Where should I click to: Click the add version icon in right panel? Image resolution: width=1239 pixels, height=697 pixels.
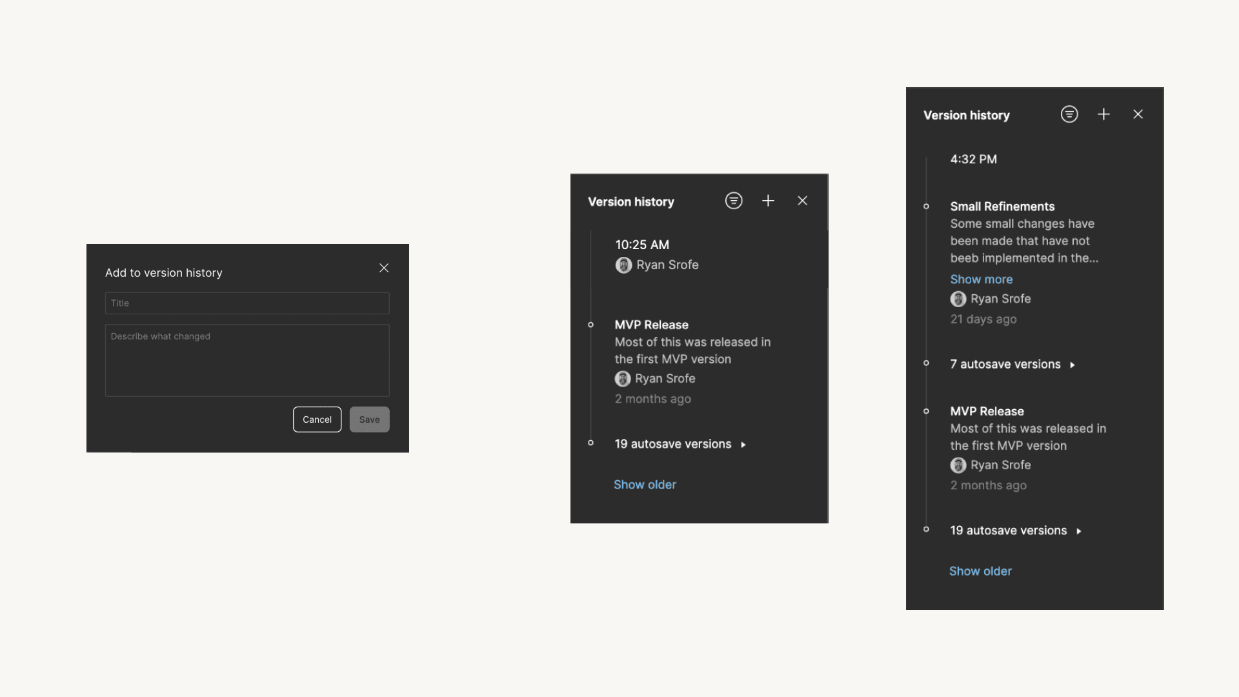click(x=1103, y=114)
